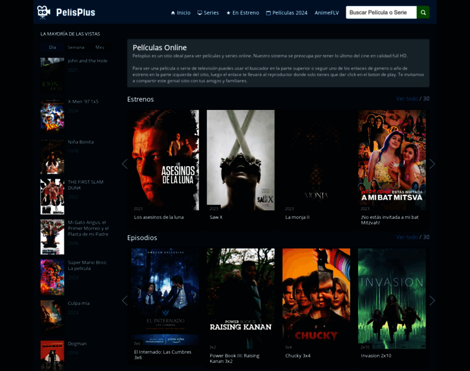The height and width of the screenshot is (371, 470).
Task: Click Ver todo link in Episodios
Action: (407, 237)
